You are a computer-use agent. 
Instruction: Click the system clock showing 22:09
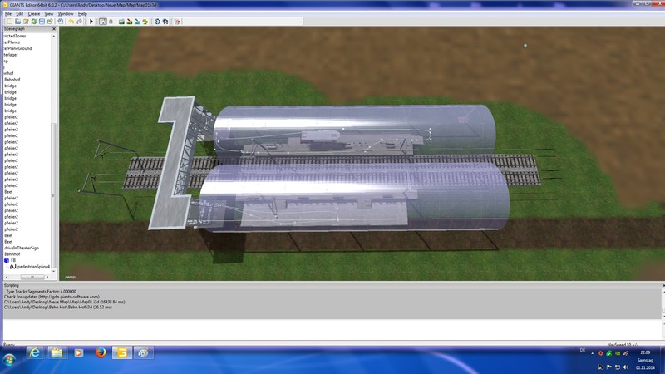click(646, 352)
